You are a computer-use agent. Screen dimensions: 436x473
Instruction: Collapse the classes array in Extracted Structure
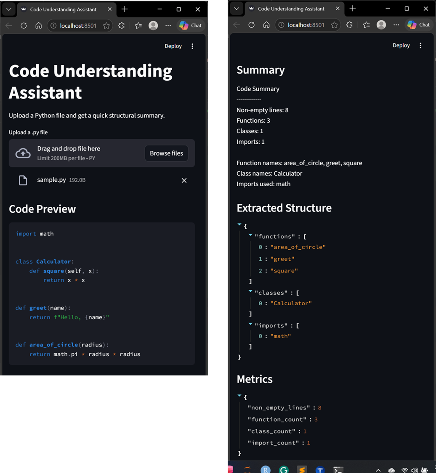[x=250, y=292]
